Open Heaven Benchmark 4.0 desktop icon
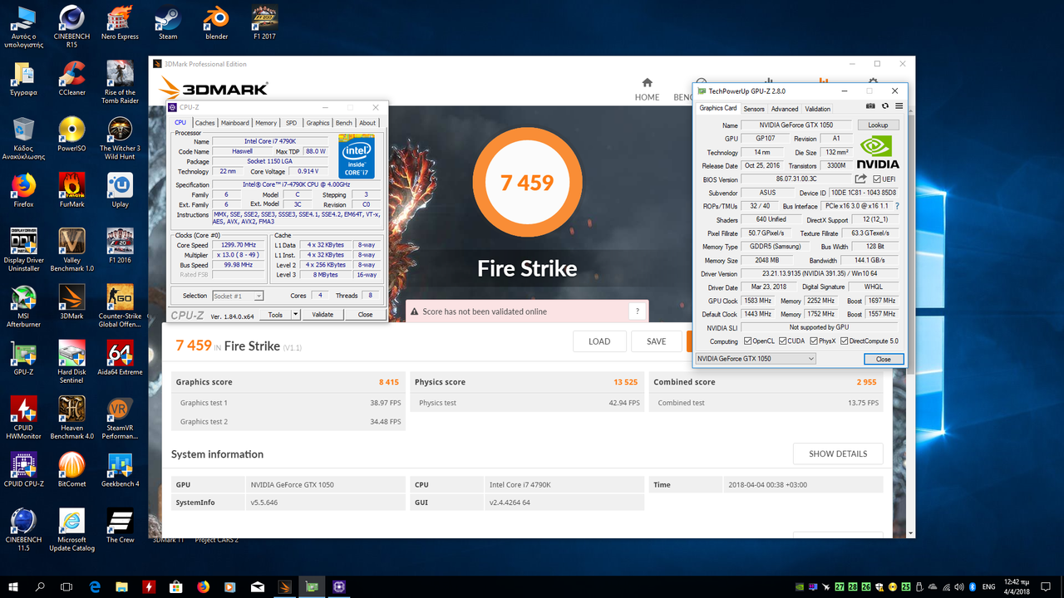The width and height of the screenshot is (1064, 598). click(71, 418)
